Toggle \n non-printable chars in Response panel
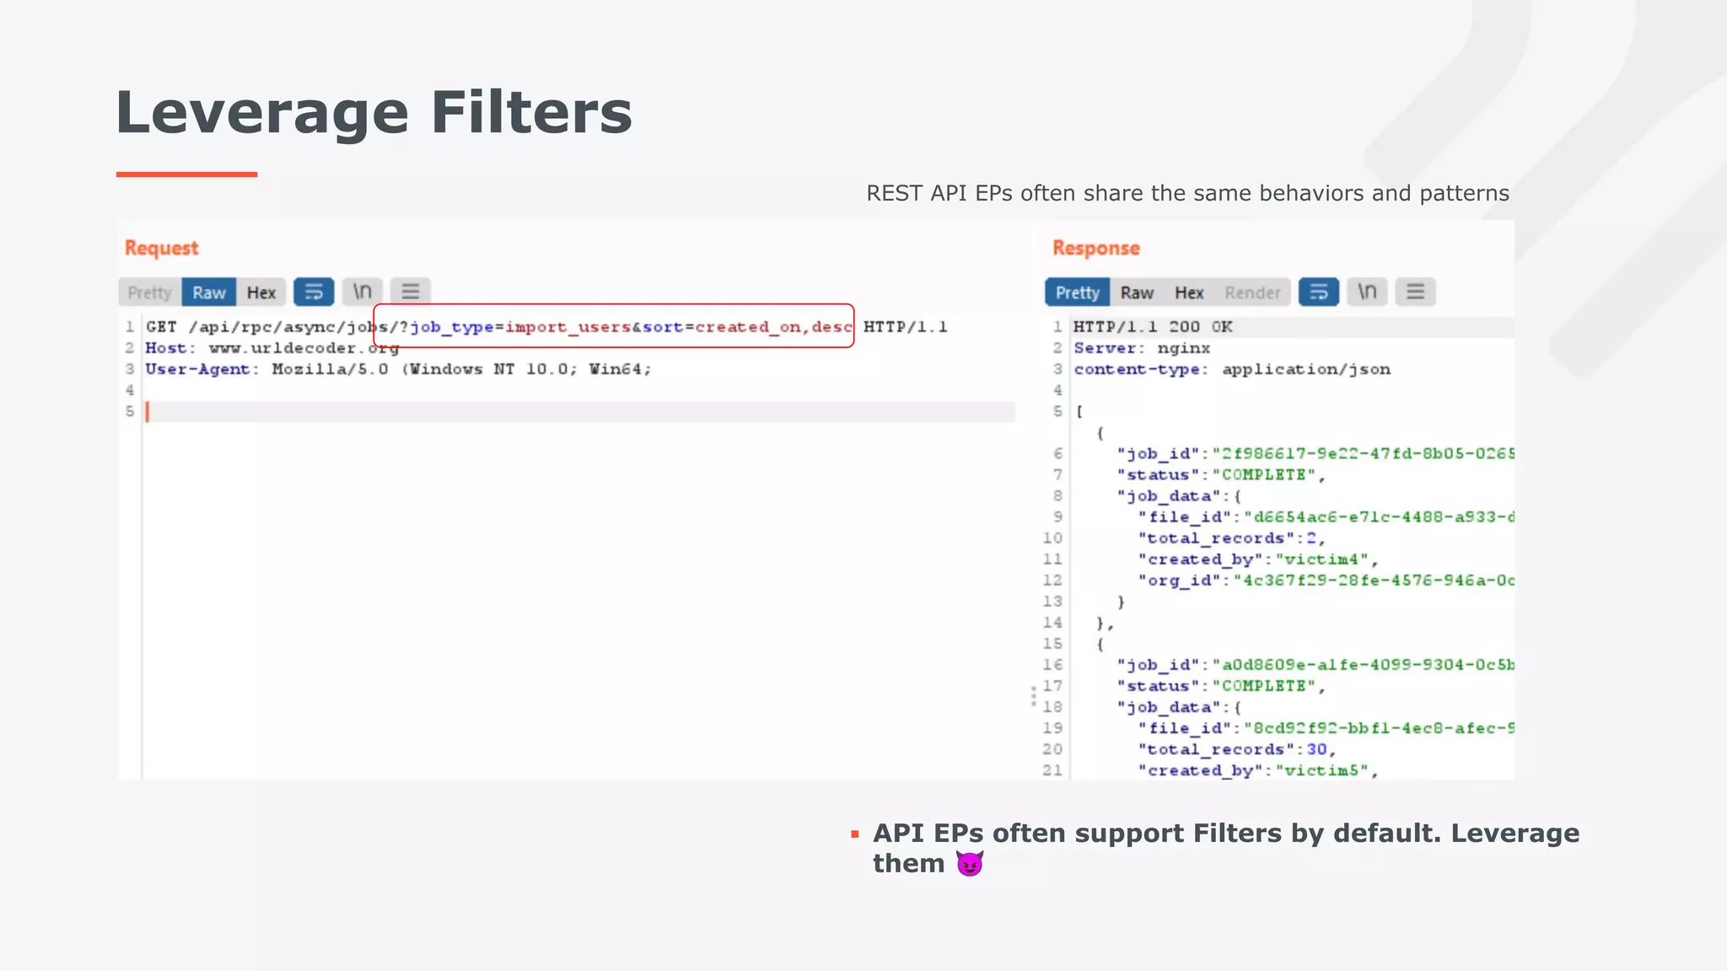Viewport: 1727px width, 971px height. 1367,292
